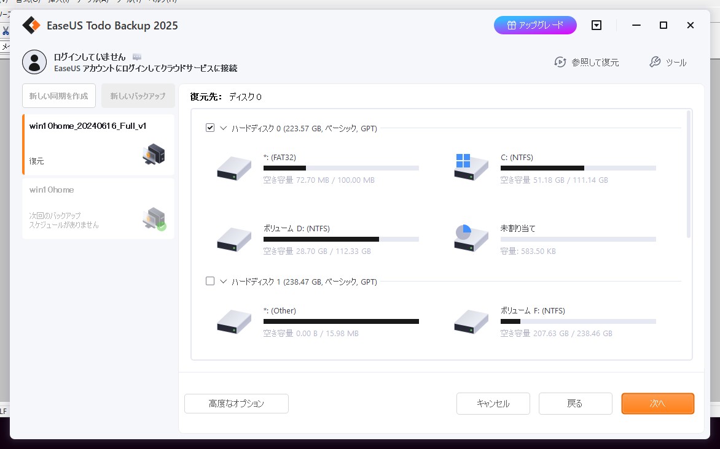
Task: Click the ボリューム D: (NTFS) label
Action: (297, 228)
